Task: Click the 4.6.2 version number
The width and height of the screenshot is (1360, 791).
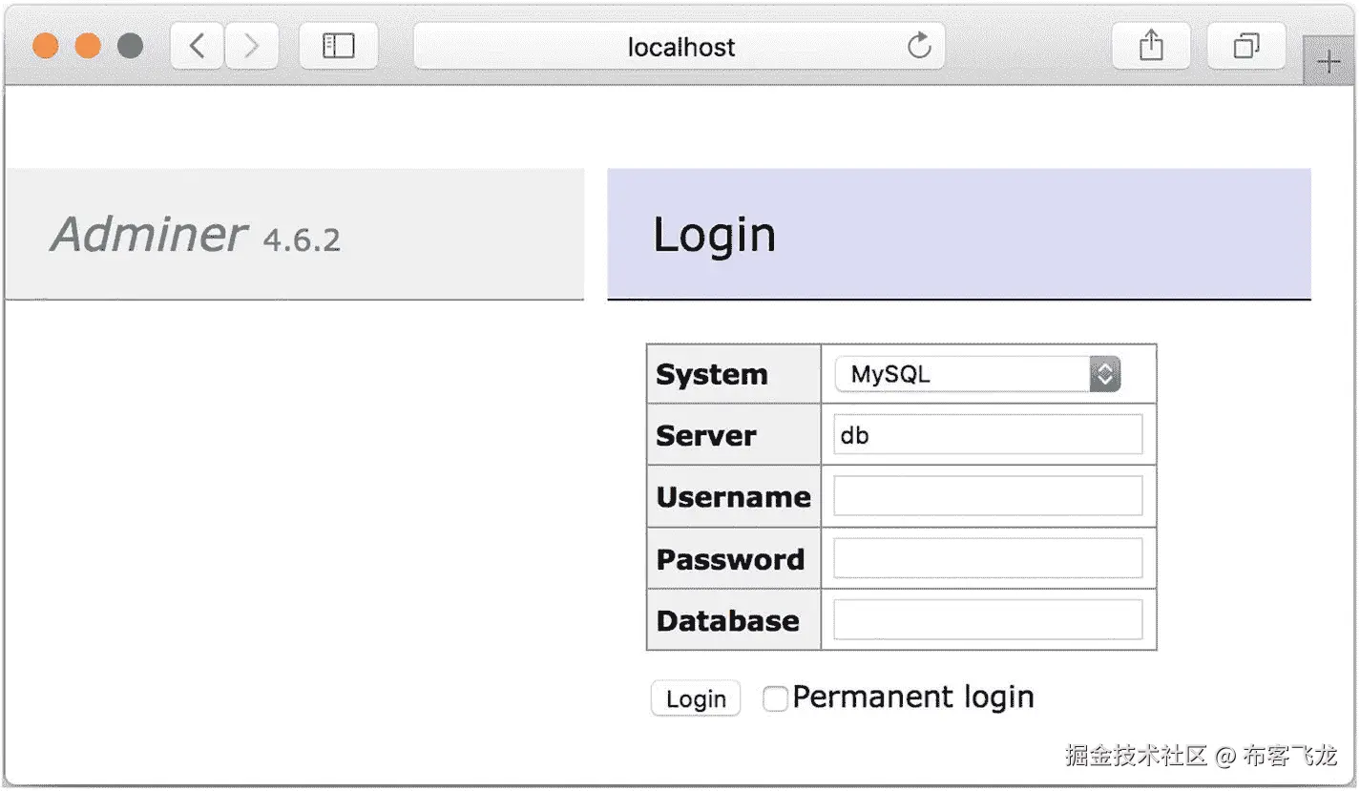Action: [x=302, y=240]
